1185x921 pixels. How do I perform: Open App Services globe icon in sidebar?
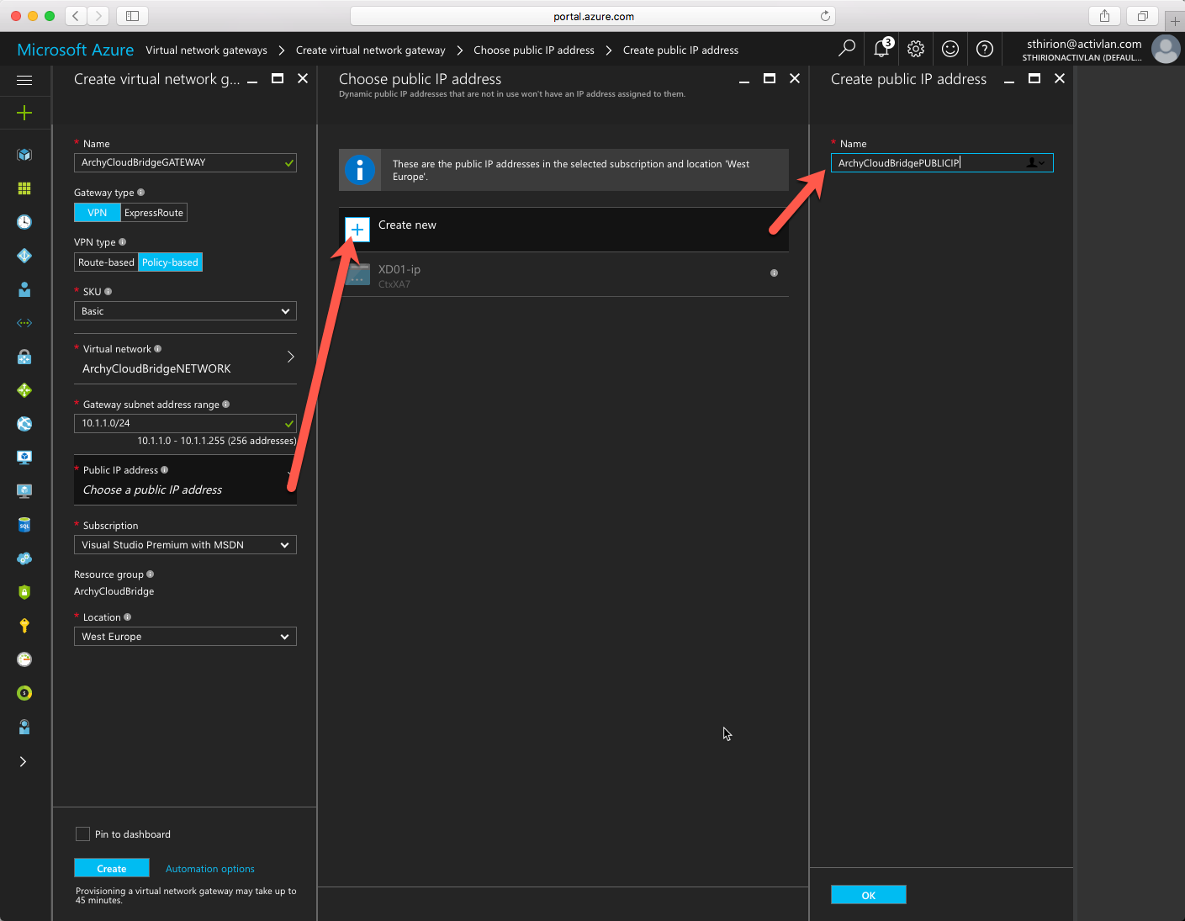tap(24, 424)
